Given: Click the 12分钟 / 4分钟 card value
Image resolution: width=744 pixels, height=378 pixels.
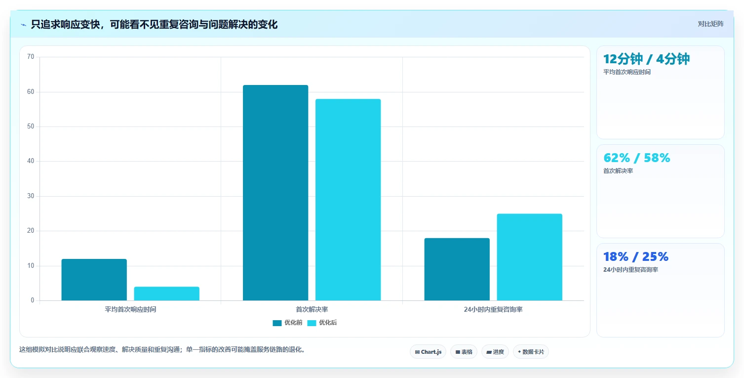Looking at the screenshot, I should click(x=646, y=59).
